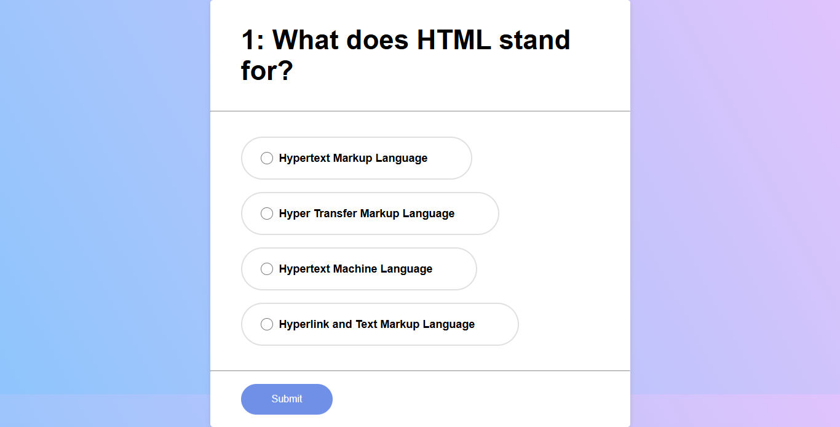Click the "Hypertext Markup Language" answer text
The width and height of the screenshot is (840, 427).
353,158
